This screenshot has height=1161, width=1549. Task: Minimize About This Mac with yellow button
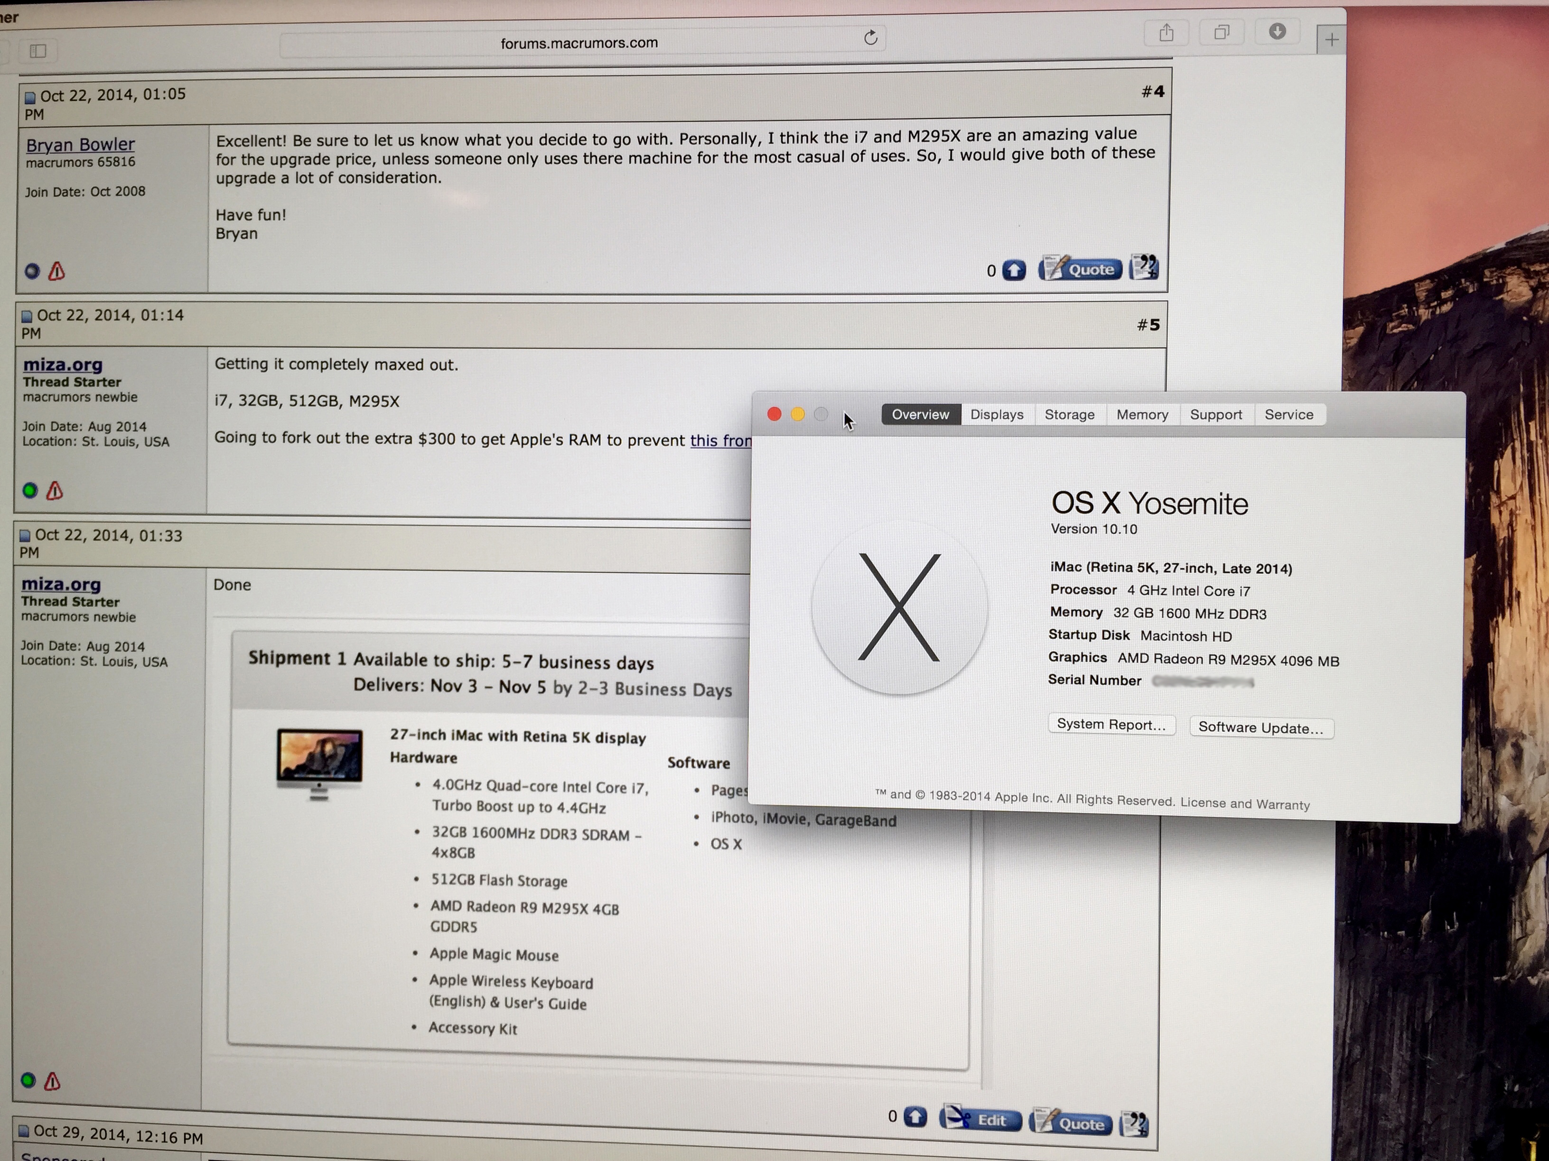click(x=798, y=415)
